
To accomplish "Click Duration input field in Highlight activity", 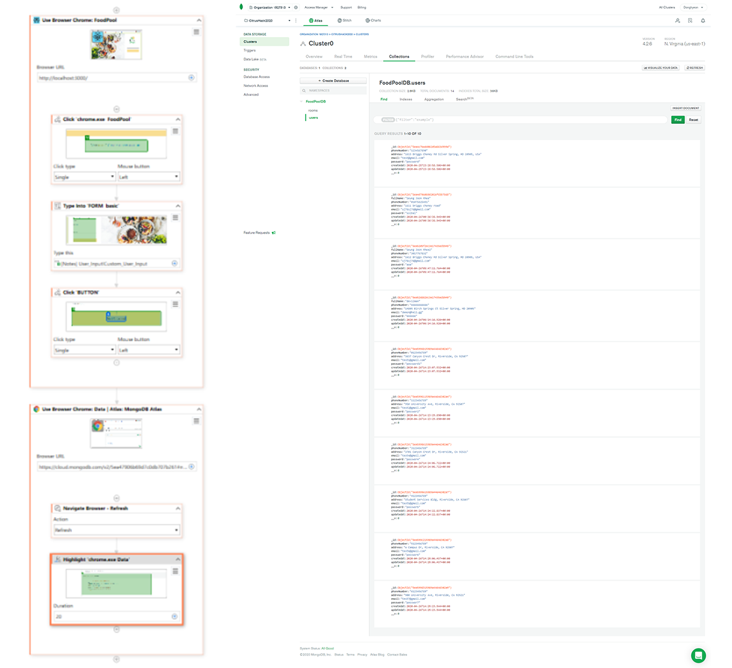I will click(117, 616).
